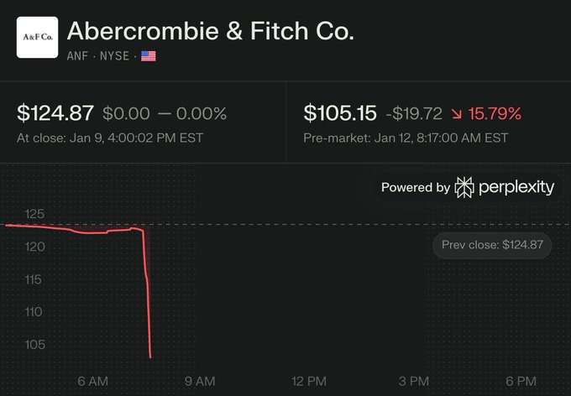Click the Powered by perplexity badge

click(468, 187)
